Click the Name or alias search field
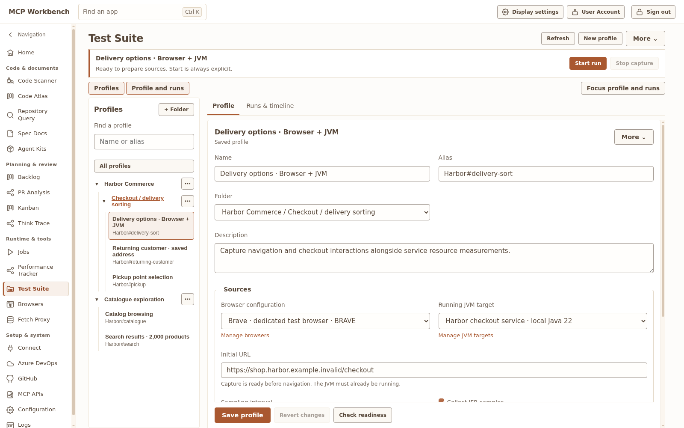This screenshot has width=684, height=428. (144, 142)
